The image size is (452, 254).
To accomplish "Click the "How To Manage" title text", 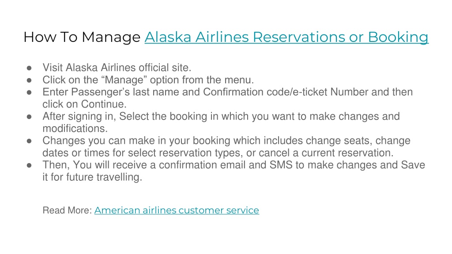I will coord(82,37).
